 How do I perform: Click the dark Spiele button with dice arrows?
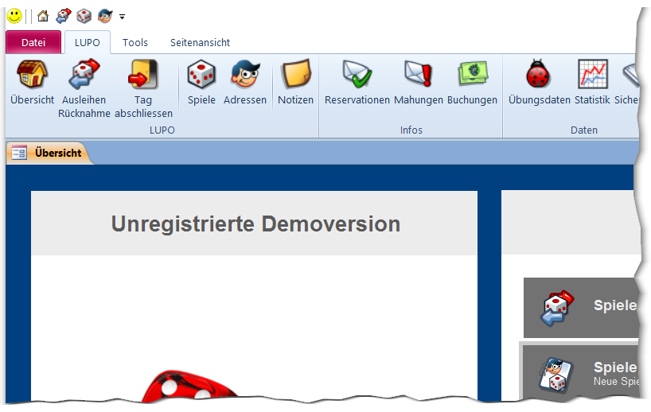(580, 308)
